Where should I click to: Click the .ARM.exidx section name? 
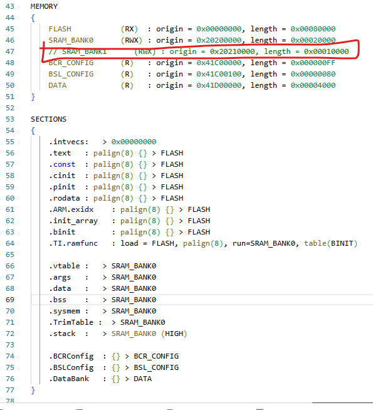(x=71, y=209)
